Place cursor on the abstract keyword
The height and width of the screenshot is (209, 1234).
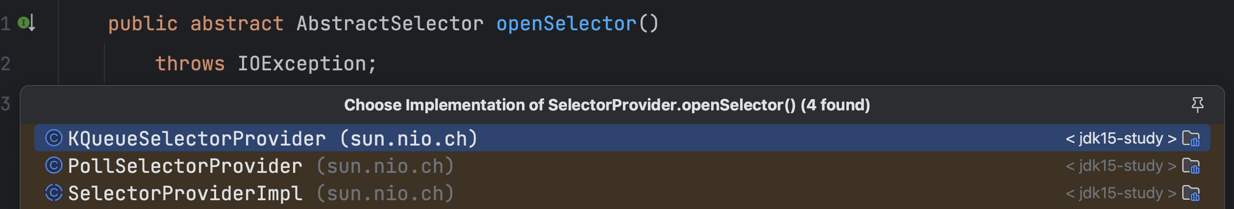coord(237,23)
